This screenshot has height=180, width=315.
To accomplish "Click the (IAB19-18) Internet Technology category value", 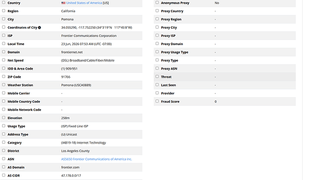I will coord(84,143).
